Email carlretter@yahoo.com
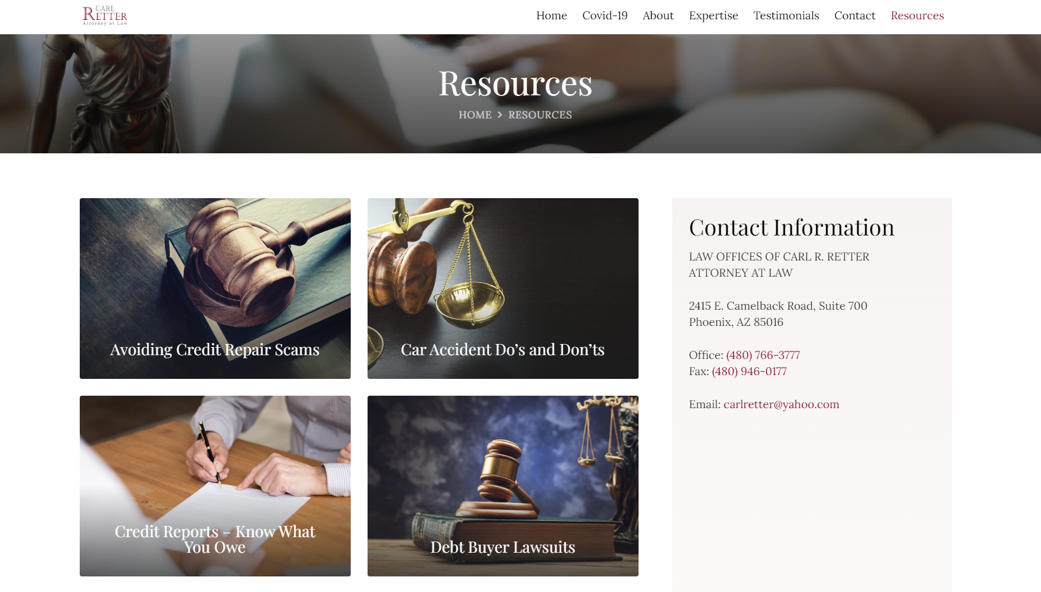The image size is (1041, 592). (x=781, y=404)
